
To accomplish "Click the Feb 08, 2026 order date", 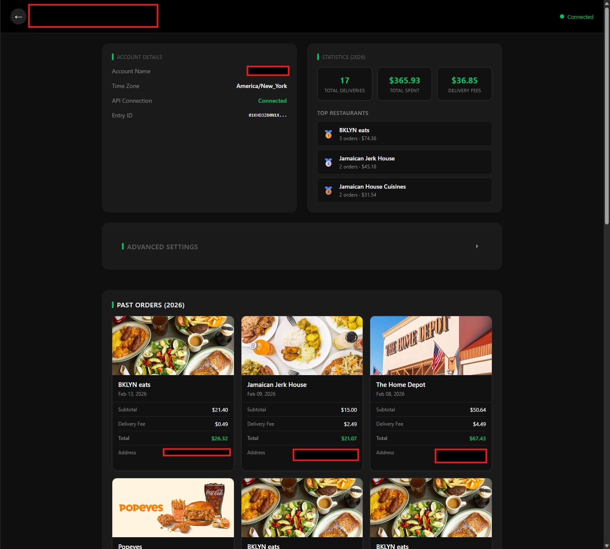I will point(390,394).
